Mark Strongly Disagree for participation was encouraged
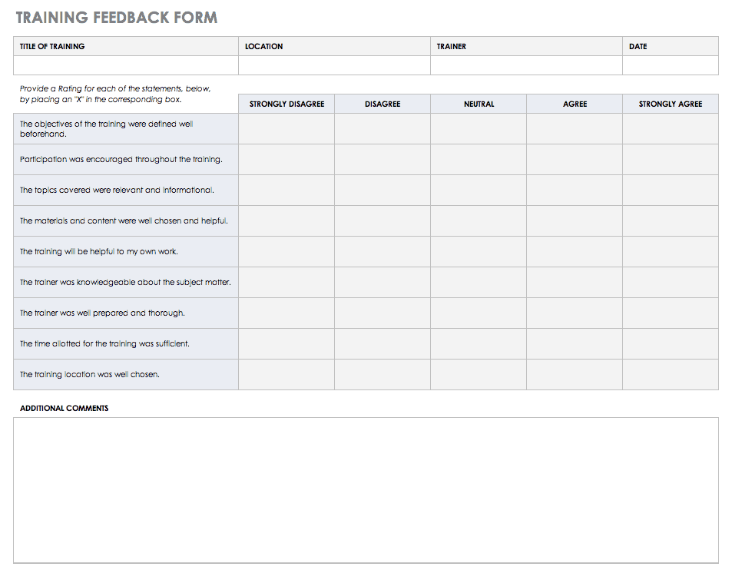Screen dimensions: 732x580 [x=286, y=160]
